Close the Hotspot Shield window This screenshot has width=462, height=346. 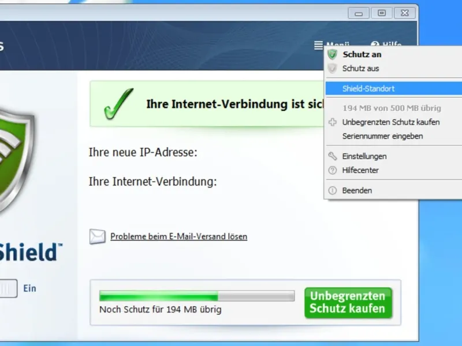[405, 13]
